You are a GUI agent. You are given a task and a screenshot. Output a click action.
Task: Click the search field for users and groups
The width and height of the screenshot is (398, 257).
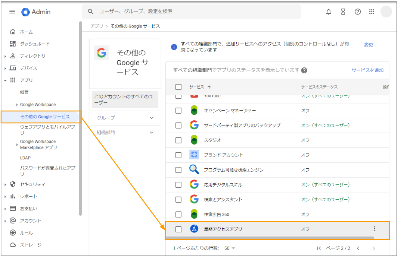click(x=192, y=12)
